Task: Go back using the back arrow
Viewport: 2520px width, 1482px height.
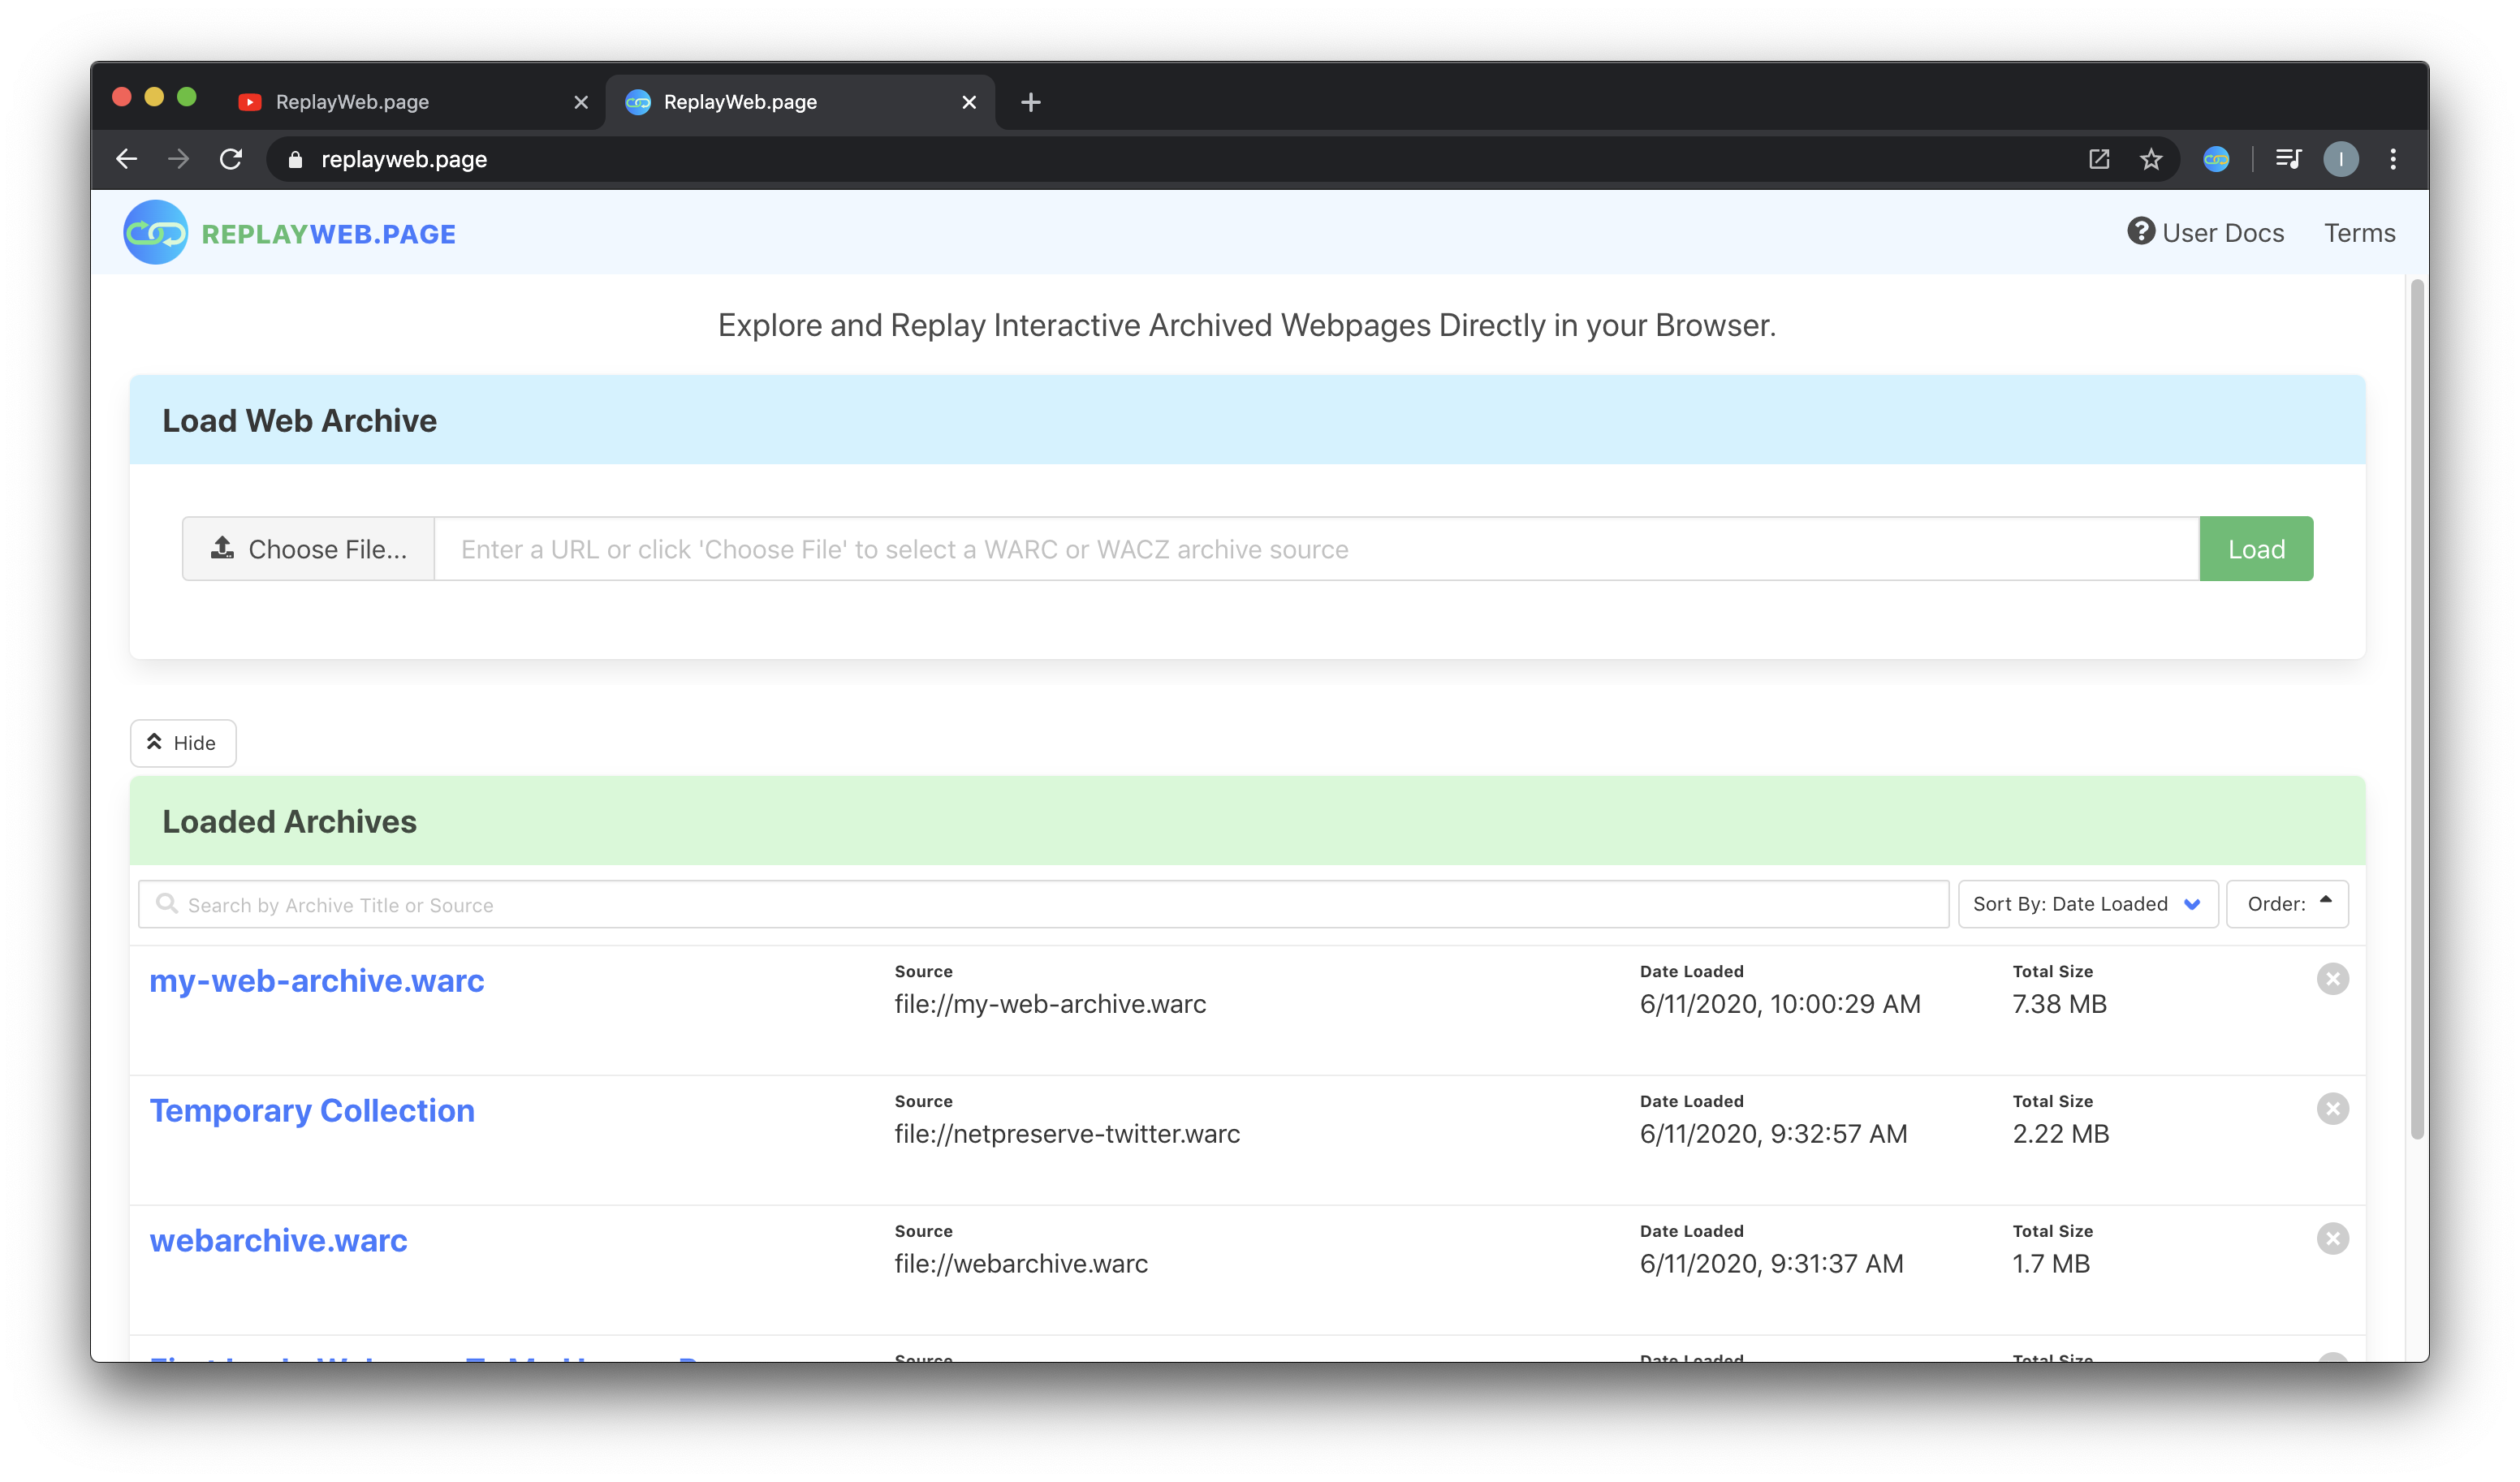Action: 127,159
